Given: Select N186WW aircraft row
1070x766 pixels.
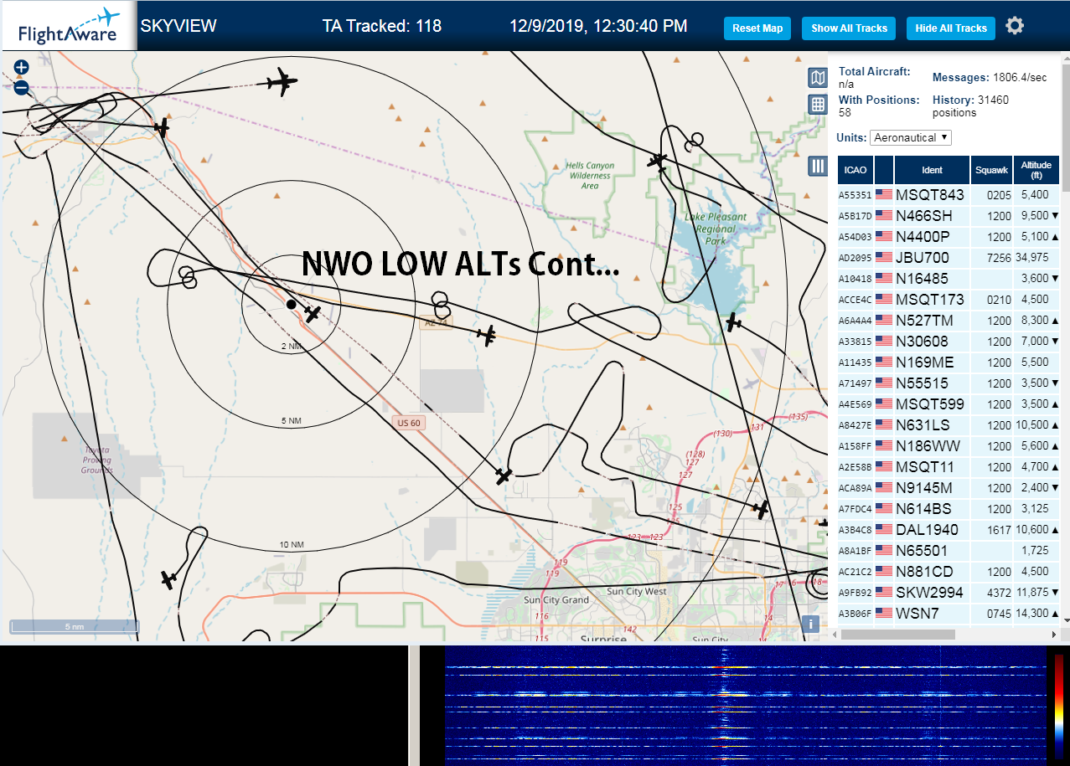Looking at the screenshot, I should [949, 445].
